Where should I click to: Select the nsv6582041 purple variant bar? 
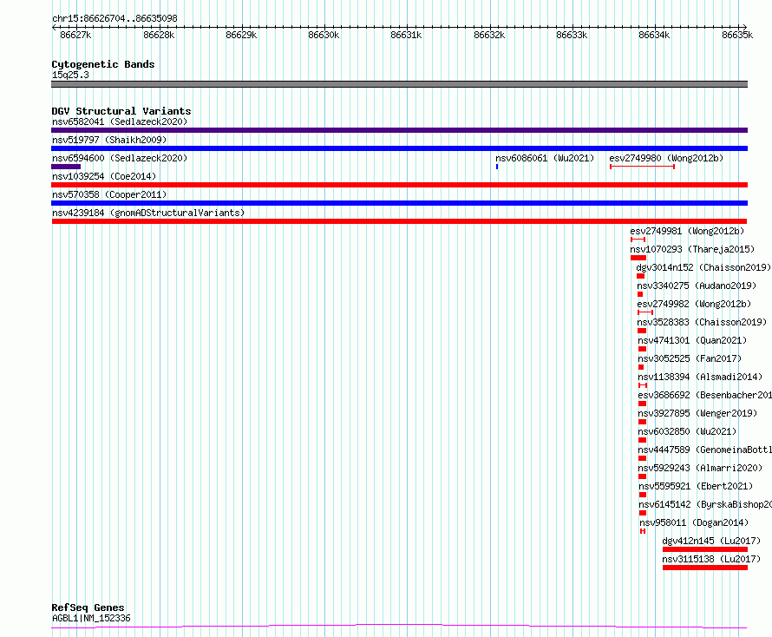(x=399, y=130)
